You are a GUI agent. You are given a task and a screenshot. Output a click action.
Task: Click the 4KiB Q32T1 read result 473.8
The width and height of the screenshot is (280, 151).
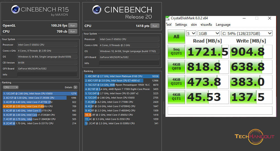click(x=207, y=82)
